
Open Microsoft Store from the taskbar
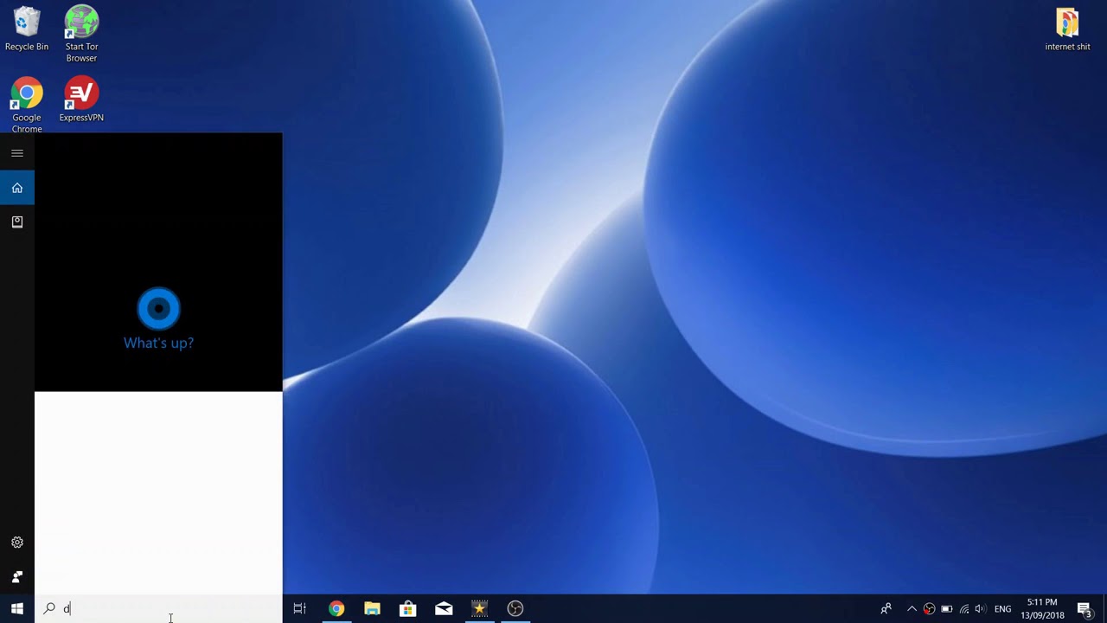click(407, 608)
